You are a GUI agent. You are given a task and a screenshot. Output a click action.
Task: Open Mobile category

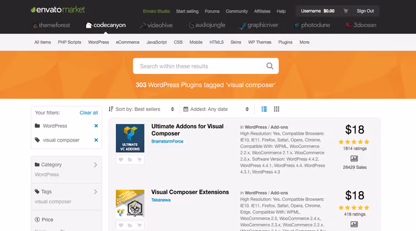(196, 42)
